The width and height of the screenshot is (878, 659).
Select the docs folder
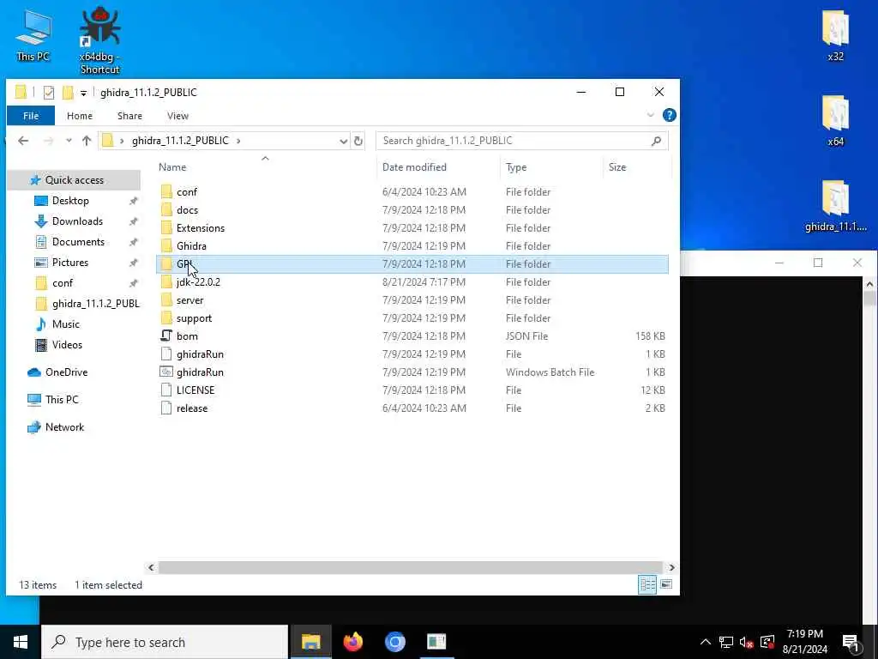click(x=412, y=210)
